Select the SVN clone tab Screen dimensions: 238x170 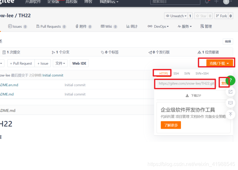187,74
